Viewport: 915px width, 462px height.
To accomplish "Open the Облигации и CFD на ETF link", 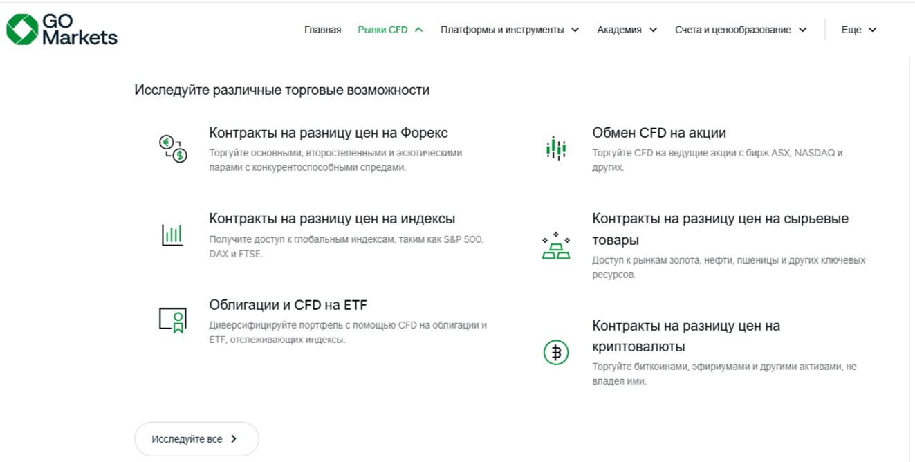I will [x=288, y=305].
